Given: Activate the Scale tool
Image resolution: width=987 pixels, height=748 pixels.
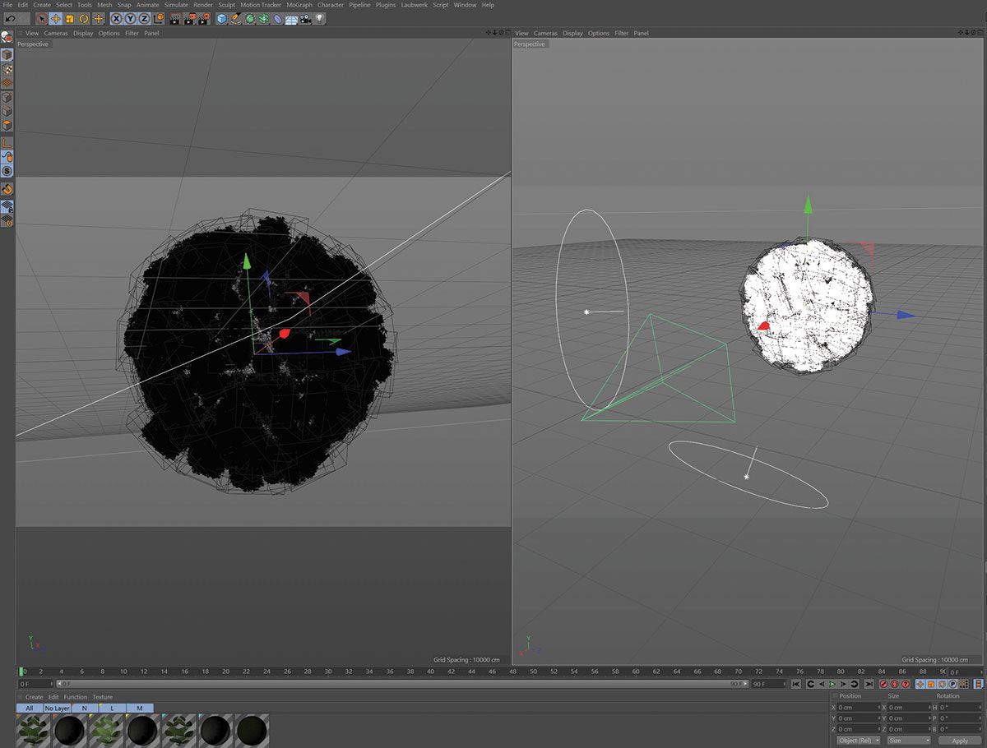Looking at the screenshot, I should (70, 18).
